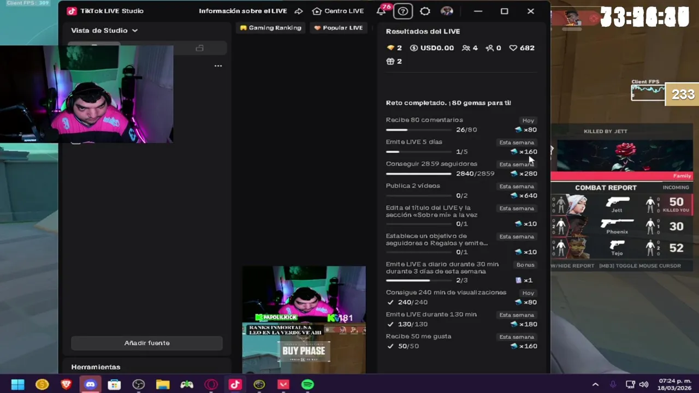Screen dimensions: 699x393
Task: Open Opera GX from the taskbar
Action: click(211, 385)
